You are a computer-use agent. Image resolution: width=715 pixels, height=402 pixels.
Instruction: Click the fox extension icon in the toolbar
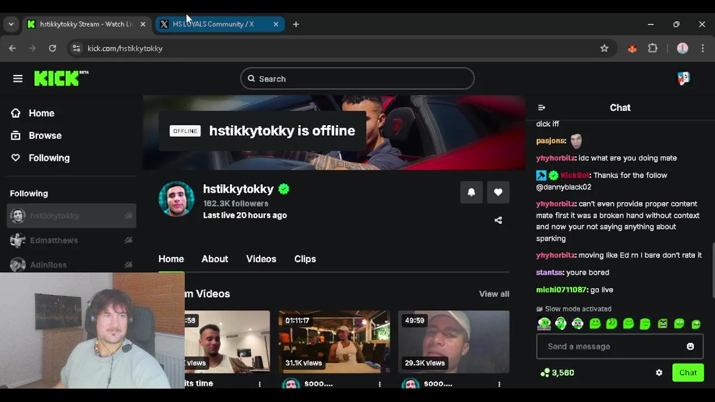tap(632, 49)
